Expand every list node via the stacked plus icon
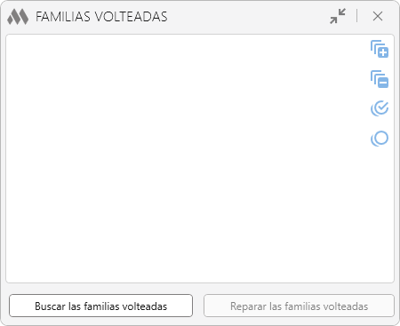Viewport: 400px width, 326px height. [x=380, y=49]
